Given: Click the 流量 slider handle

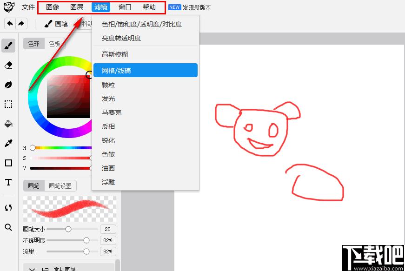Looking at the screenshot, I should point(86,251).
